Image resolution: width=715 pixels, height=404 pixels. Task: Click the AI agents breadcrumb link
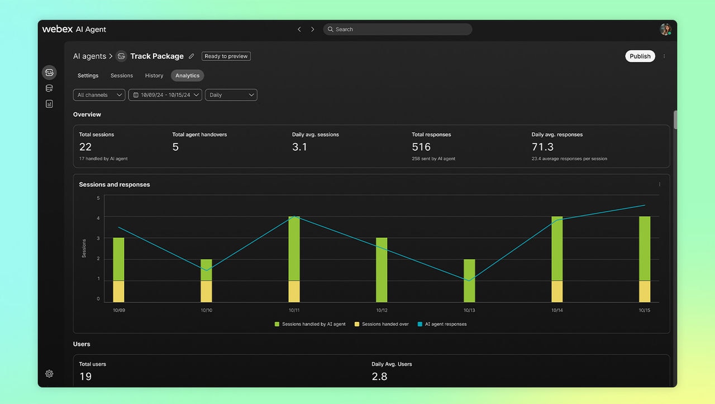(89, 56)
